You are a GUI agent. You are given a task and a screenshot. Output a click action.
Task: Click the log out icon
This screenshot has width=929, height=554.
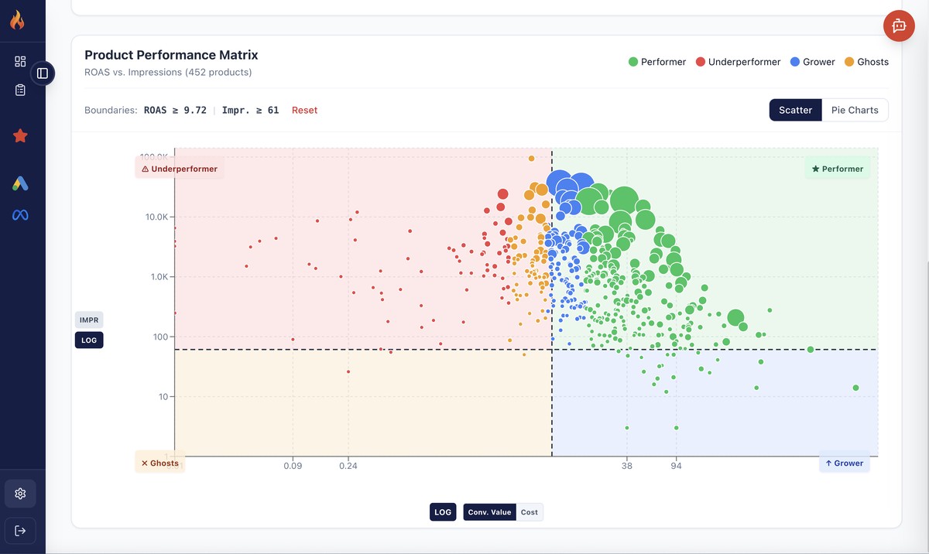[20, 531]
